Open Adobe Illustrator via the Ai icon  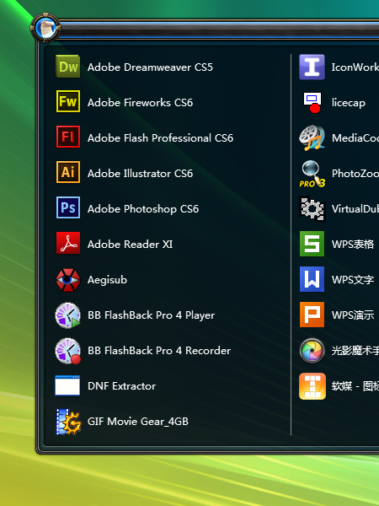click(x=67, y=172)
